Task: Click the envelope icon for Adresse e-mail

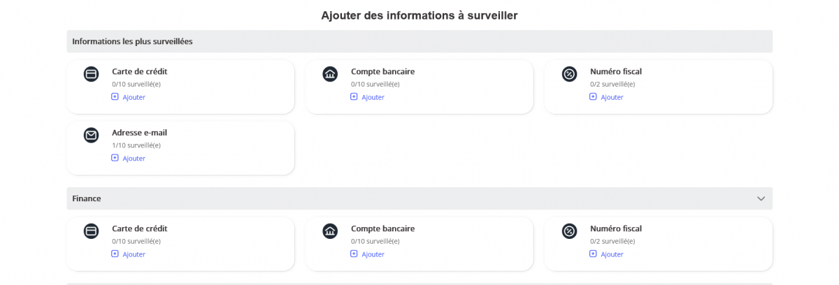Action: click(91, 136)
